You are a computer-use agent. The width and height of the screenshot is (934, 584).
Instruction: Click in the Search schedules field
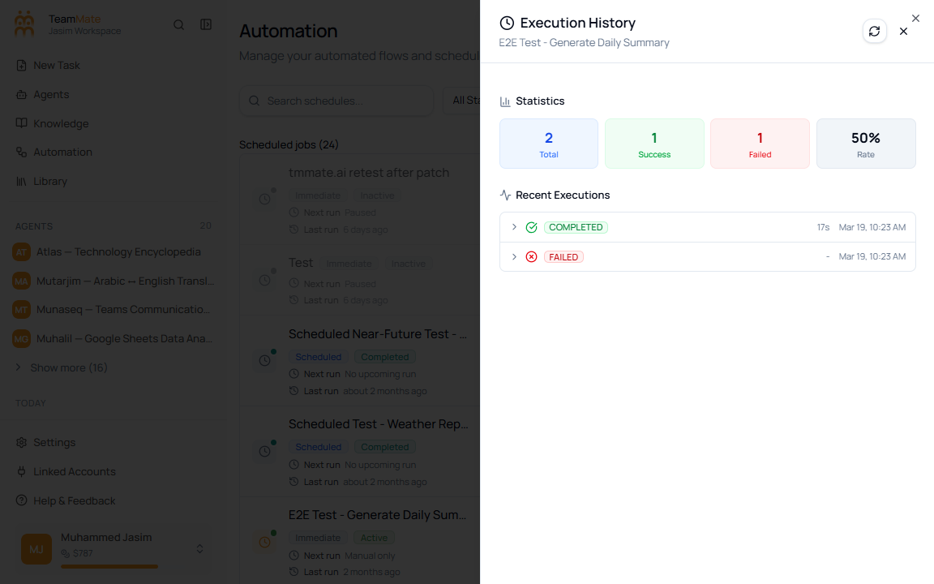pyautogui.click(x=336, y=101)
